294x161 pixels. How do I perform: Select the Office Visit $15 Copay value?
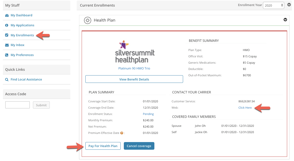250,57
